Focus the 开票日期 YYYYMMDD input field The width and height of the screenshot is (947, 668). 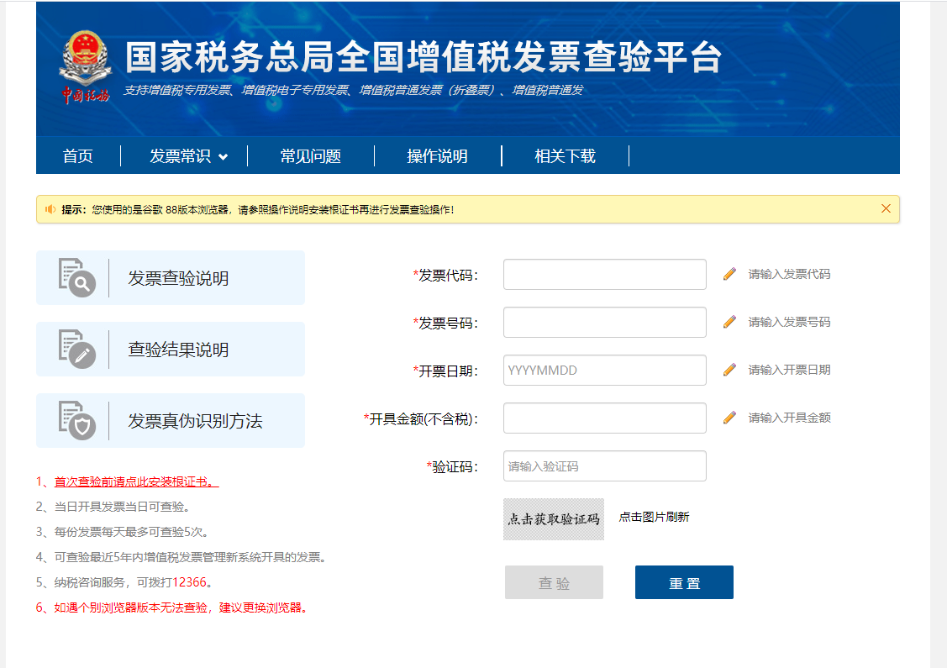[x=604, y=371]
